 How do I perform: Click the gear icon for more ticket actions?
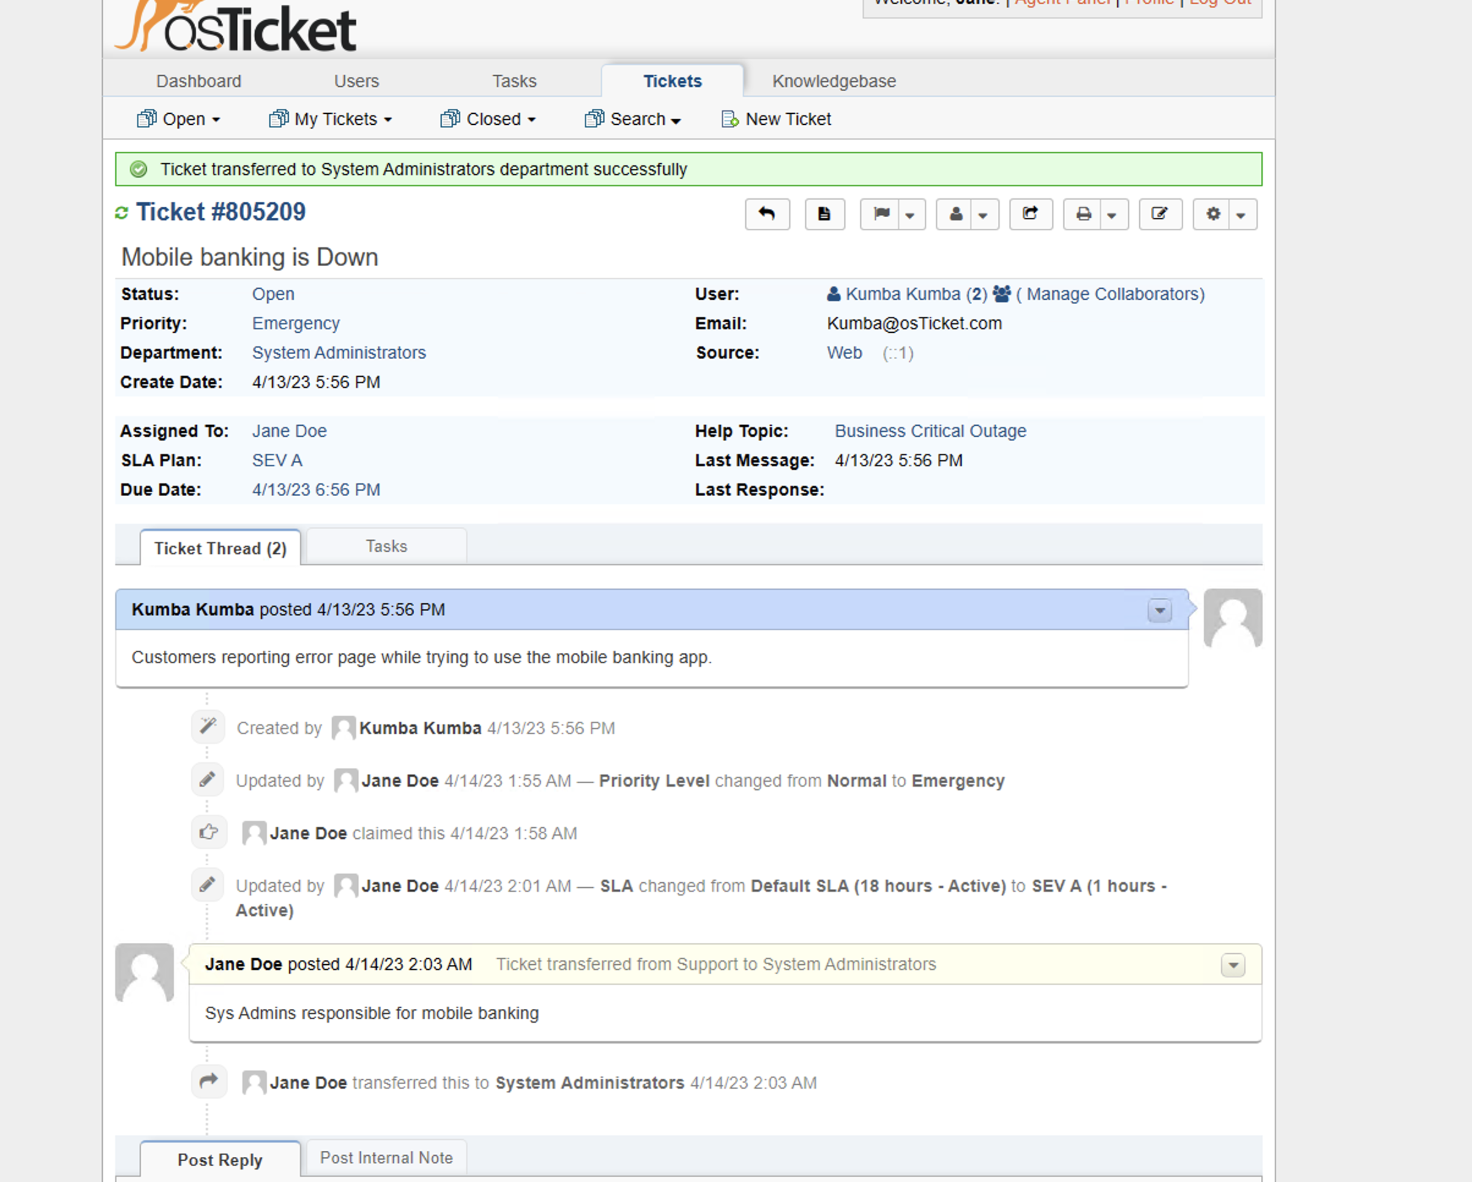[1213, 214]
